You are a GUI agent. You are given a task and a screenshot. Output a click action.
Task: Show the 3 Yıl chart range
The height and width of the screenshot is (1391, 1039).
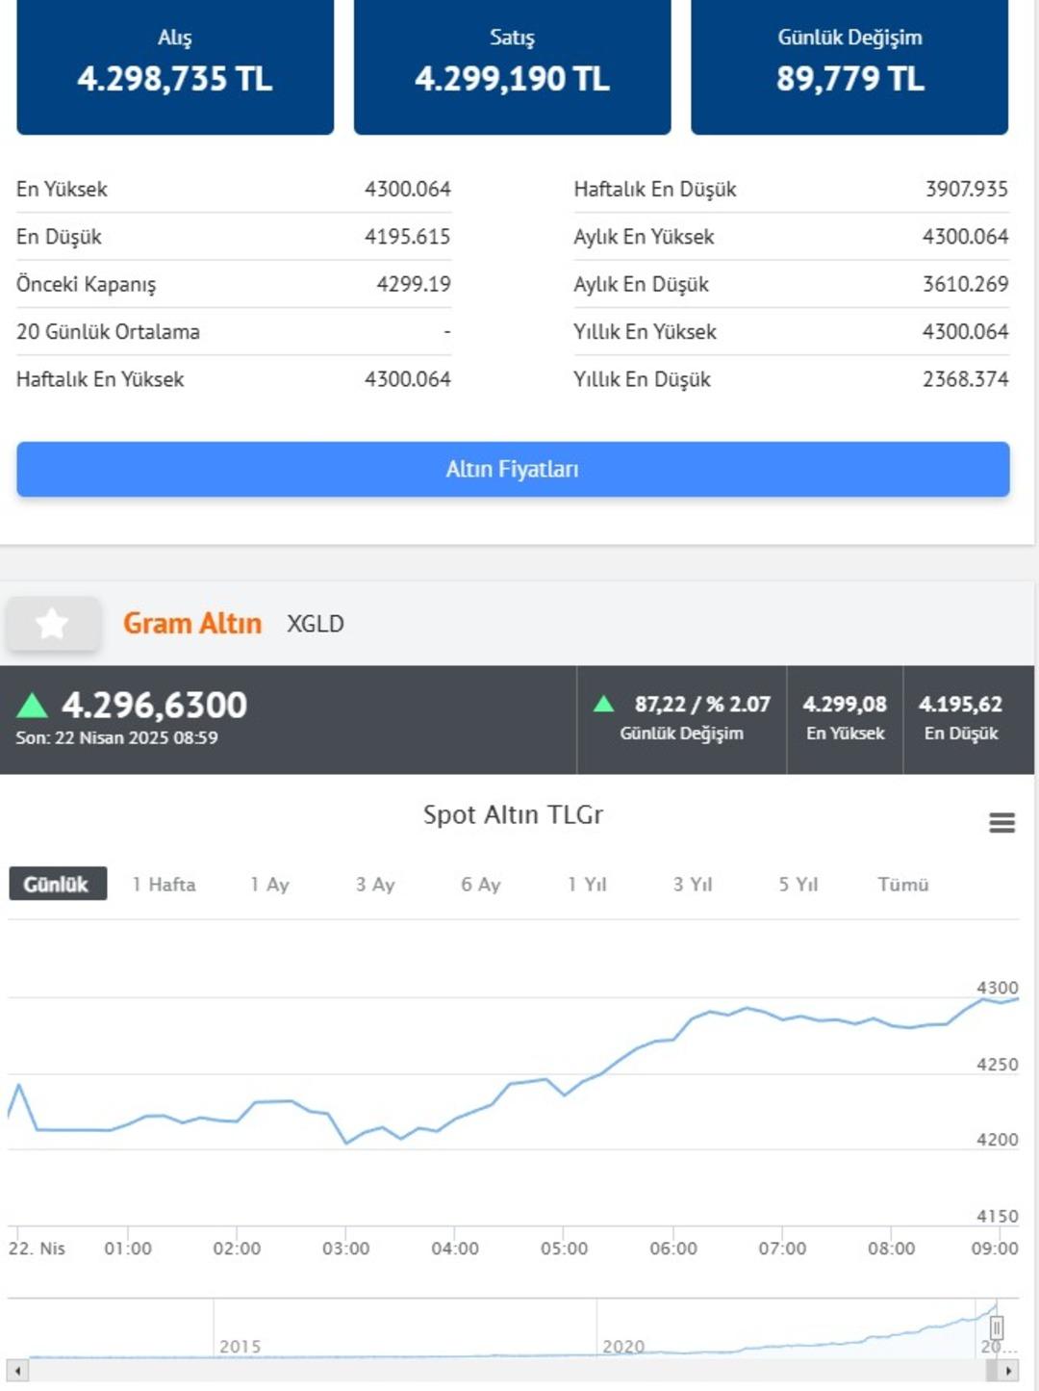tap(693, 884)
